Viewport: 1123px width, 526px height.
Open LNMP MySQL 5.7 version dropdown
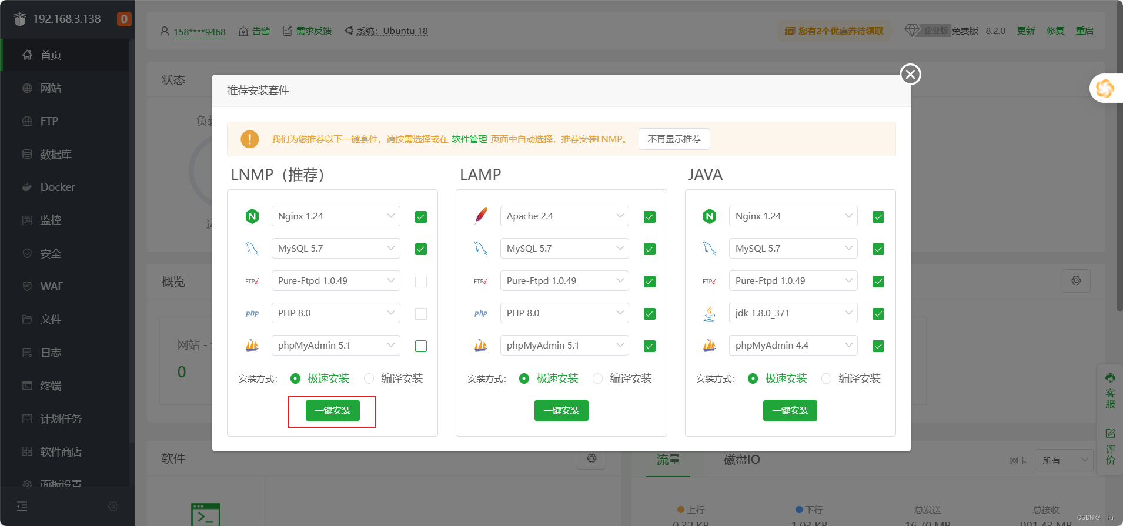click(336, 249)
